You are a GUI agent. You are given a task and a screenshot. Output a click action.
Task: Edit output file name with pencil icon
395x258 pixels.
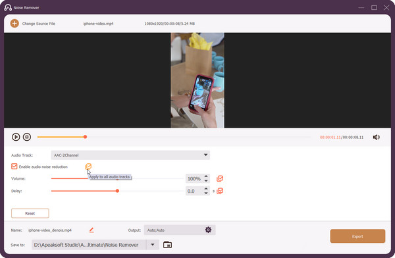(92, 230)
